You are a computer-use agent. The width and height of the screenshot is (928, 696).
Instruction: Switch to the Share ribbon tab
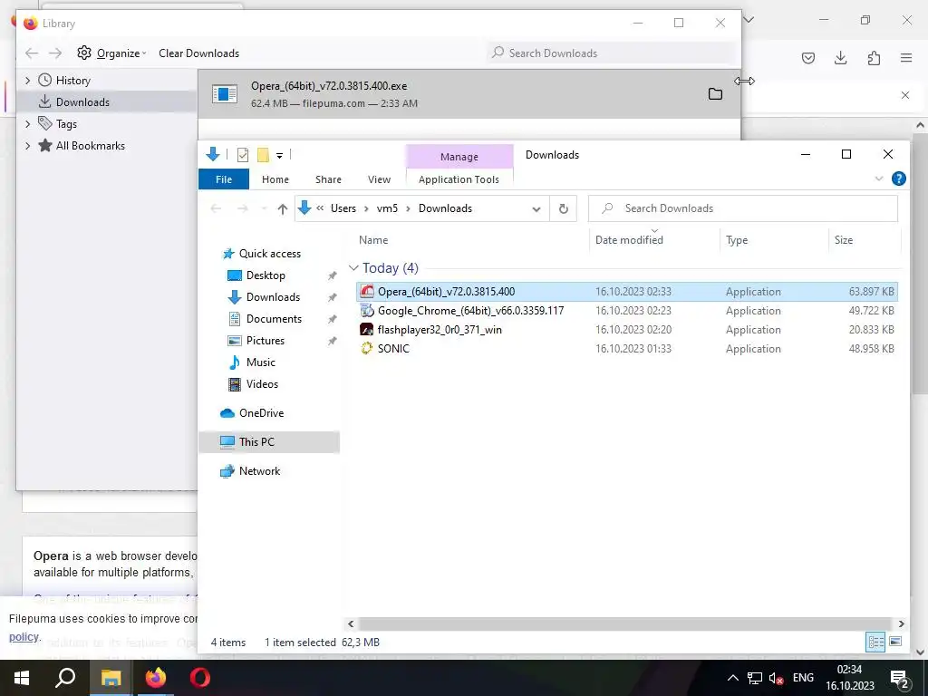click(328, 179)
